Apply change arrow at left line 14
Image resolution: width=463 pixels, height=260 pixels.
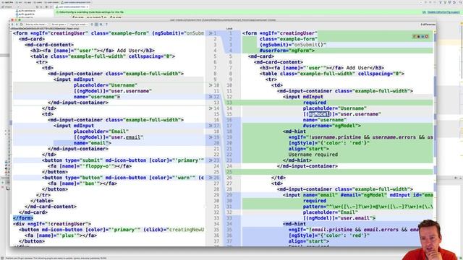coord(211,108)
